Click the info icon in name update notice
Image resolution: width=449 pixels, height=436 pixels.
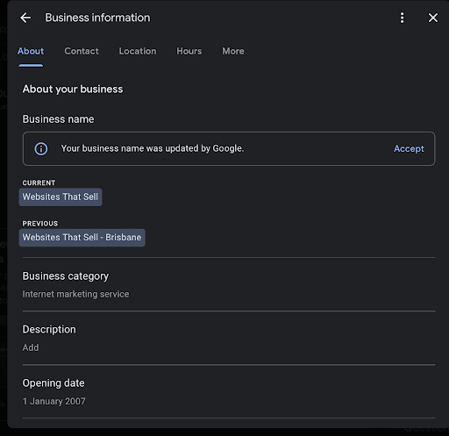click(x=41, y=148)
